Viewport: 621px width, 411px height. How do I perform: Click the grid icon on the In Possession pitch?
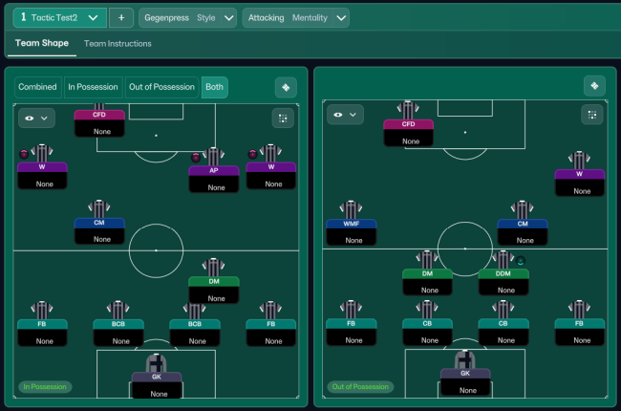(283, 118)
